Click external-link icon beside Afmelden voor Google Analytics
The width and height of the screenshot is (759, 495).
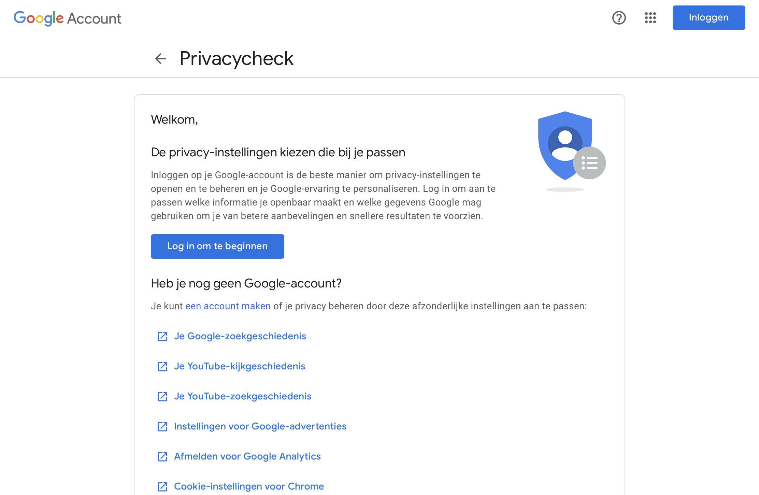tap(162, 457)
